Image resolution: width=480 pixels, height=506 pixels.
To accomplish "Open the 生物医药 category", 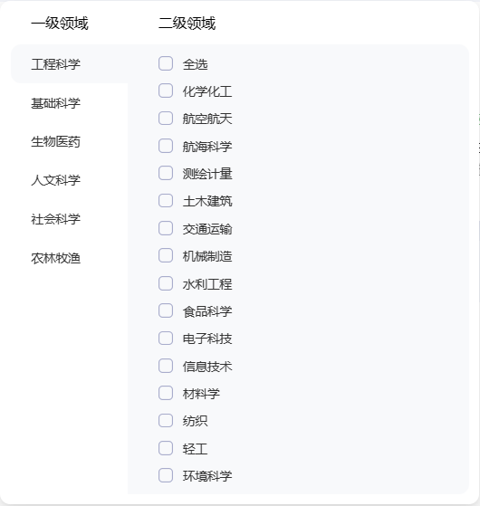I will click(55, 142).
